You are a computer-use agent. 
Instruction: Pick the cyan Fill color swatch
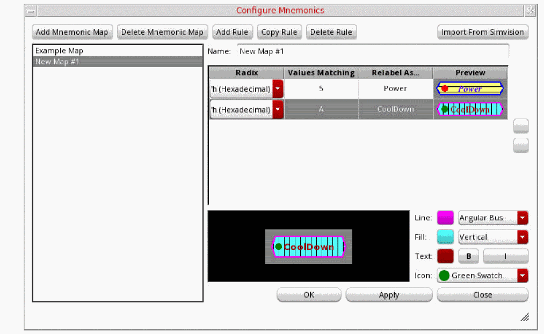pos(445,237)
